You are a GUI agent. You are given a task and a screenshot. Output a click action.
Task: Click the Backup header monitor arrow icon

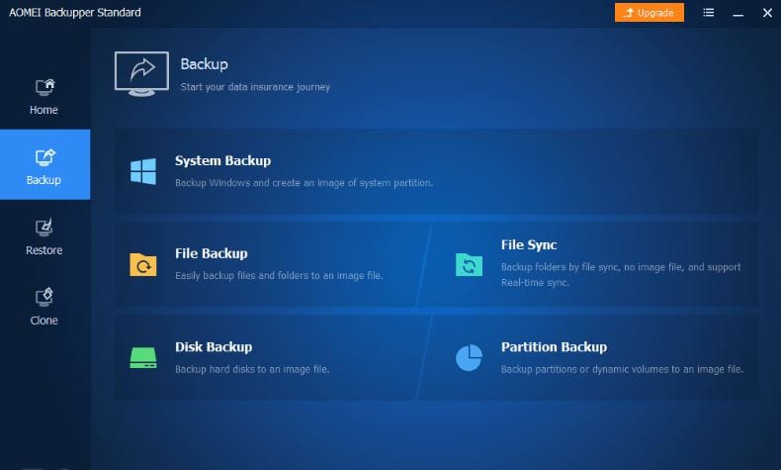click(x=141, y=74)
